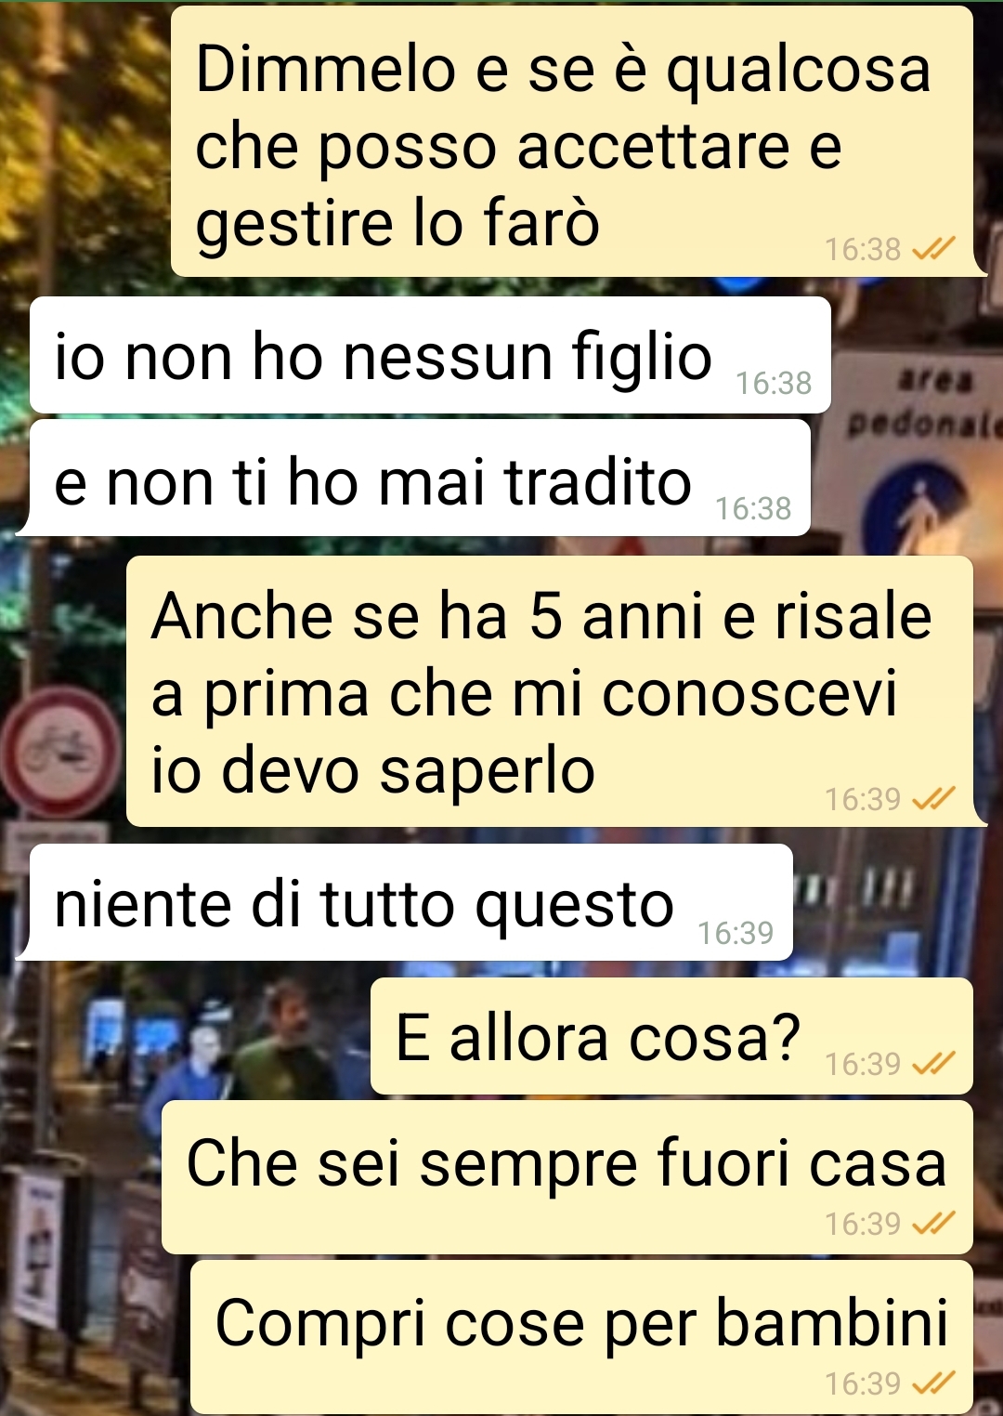Viewport: 1003px width, 1416px height.
Task: Select the "Compri cose per bambini" message
Action: 581,1337
